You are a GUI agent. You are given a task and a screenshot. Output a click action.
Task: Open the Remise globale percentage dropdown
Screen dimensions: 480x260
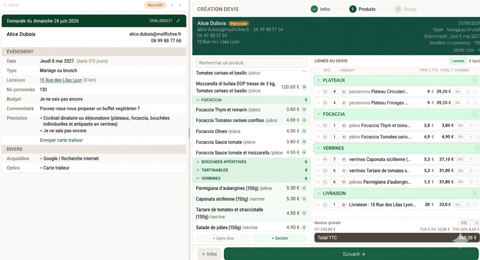coord(469,223)
